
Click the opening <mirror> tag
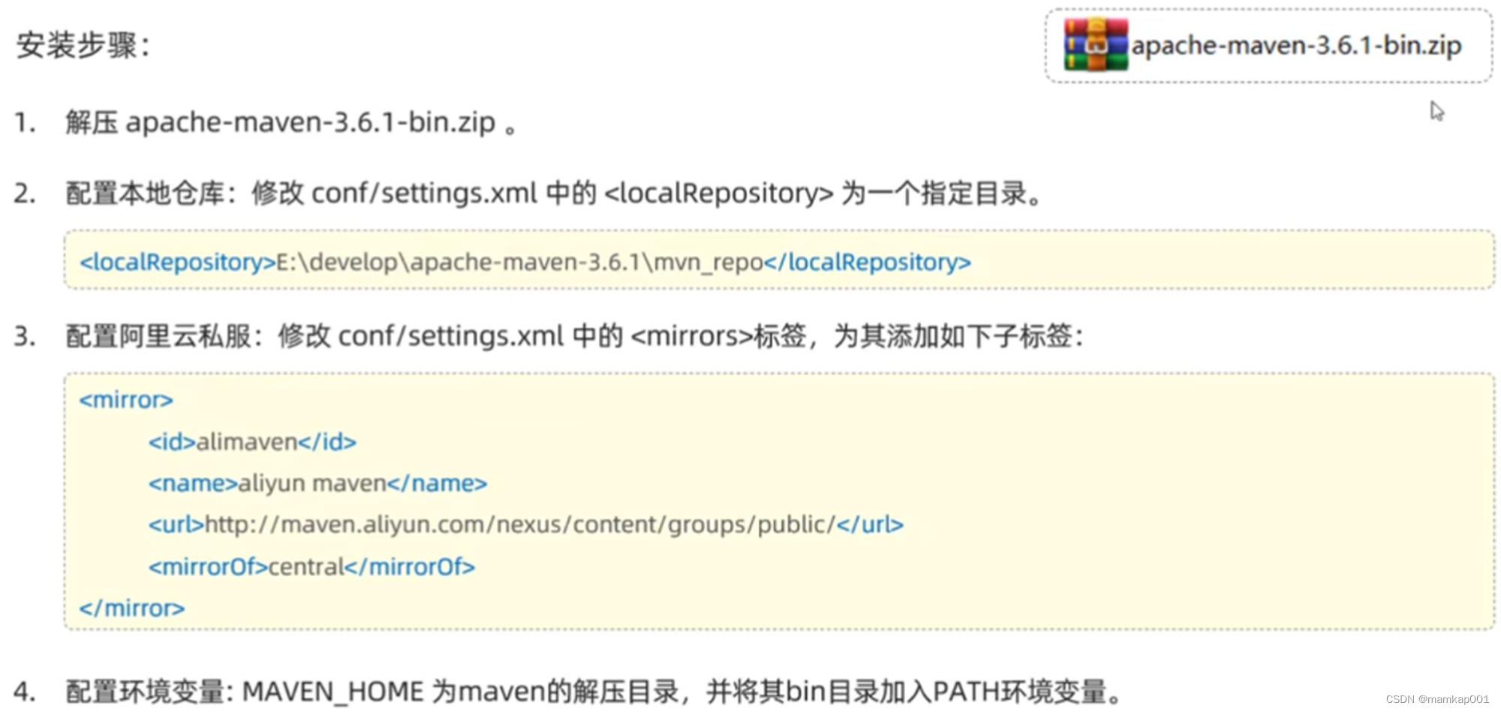[126, 400]
